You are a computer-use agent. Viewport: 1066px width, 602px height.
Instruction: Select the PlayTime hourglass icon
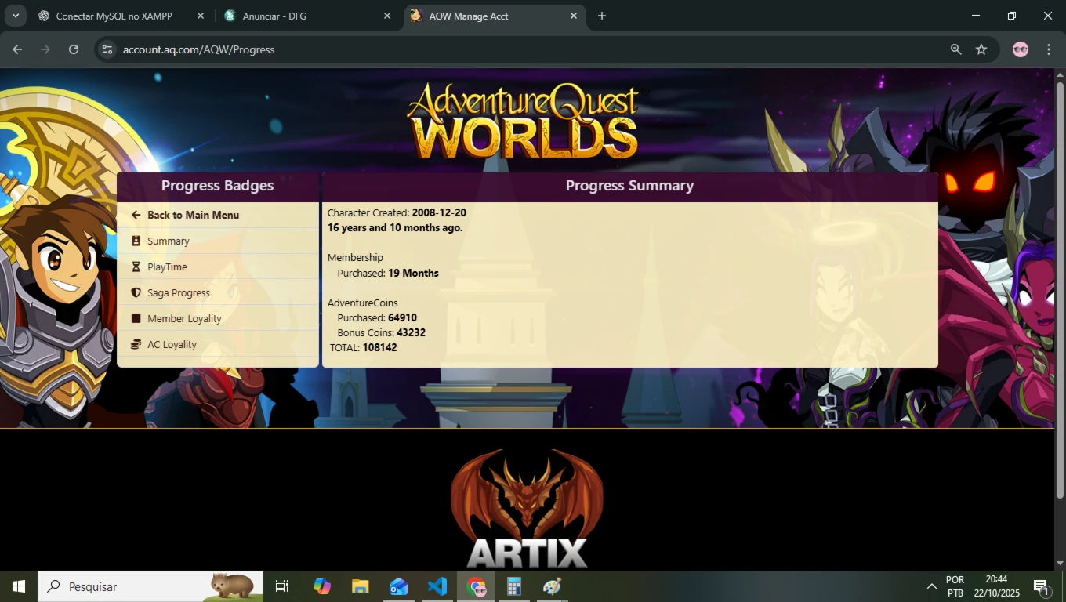pyautogui.click(x=136, y=267)
